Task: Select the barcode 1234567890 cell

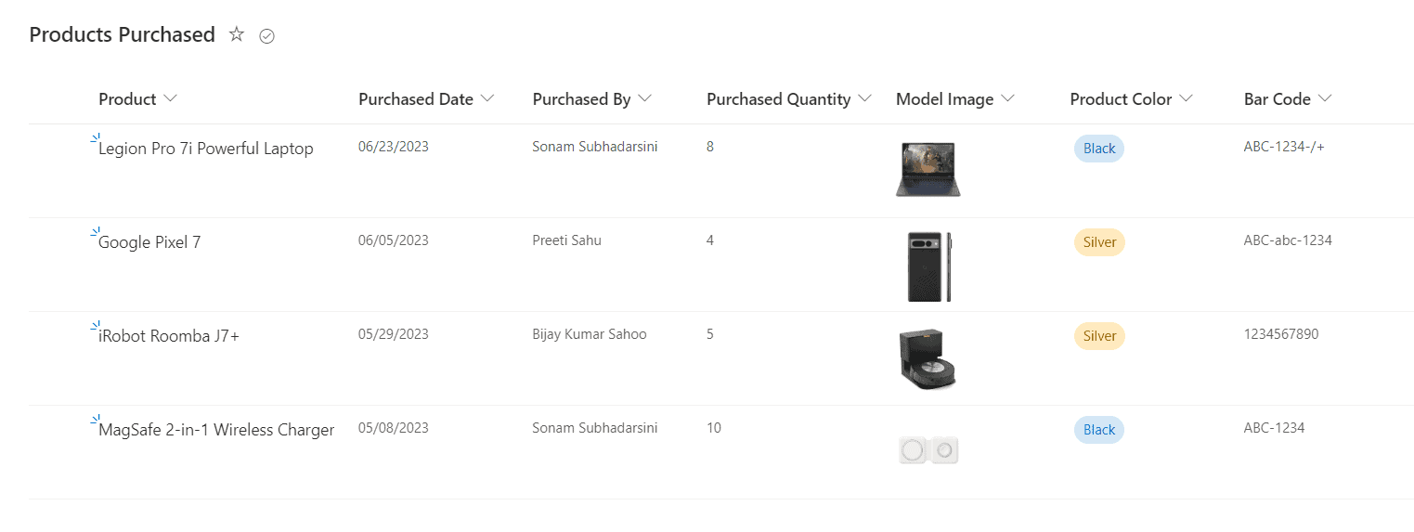Action: point(1281,334)
